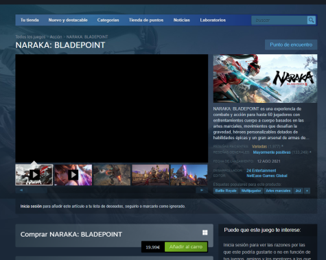Follow the Todos los juegos breadcrumb
The image size is (326, 260).
(30, 37)
